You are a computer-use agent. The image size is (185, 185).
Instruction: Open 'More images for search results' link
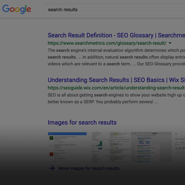tap(89, 168)
